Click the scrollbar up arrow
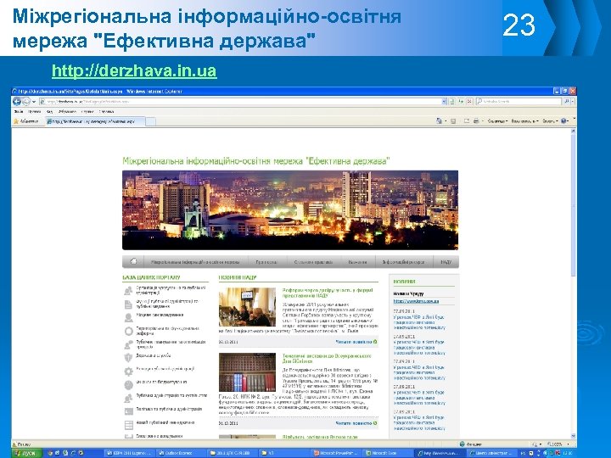The width and height of the screenshot is (611, 458). (x=573, y=131)
